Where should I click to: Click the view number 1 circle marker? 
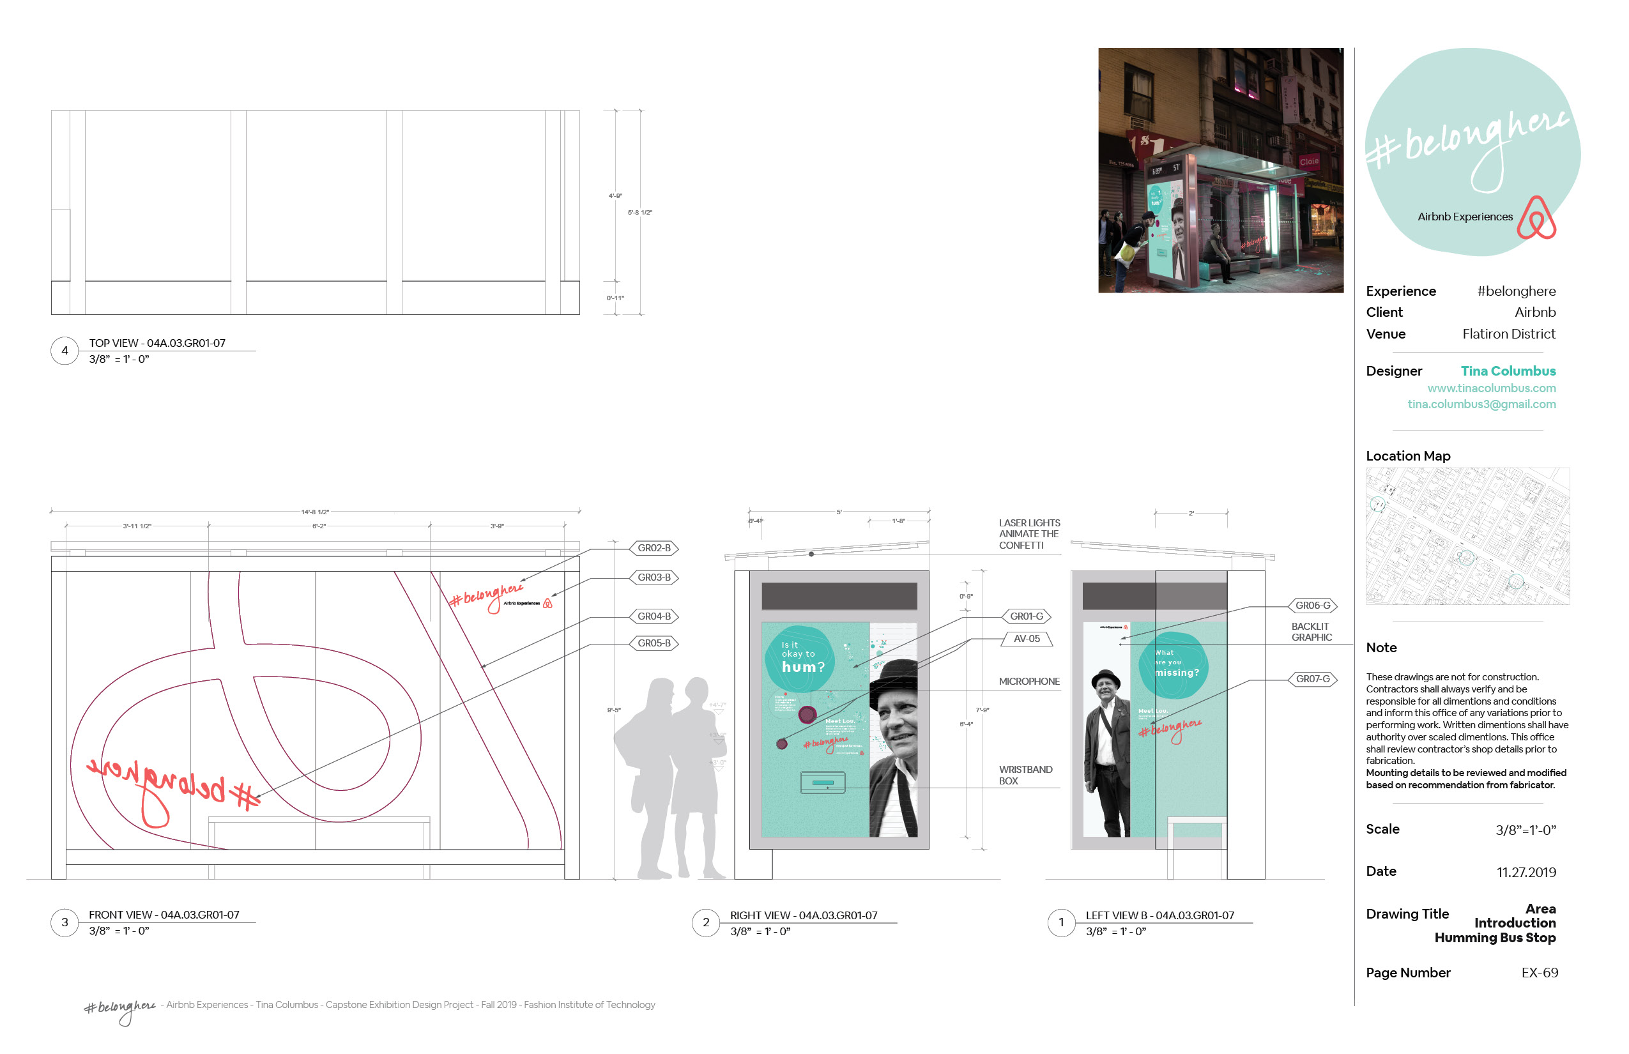pos(1061,922)
